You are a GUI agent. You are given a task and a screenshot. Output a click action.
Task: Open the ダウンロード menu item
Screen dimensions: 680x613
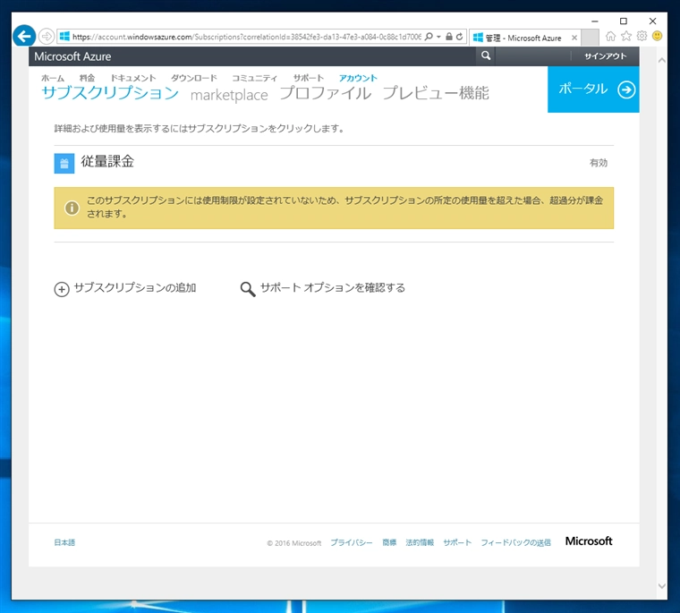[x=193, y=78]
